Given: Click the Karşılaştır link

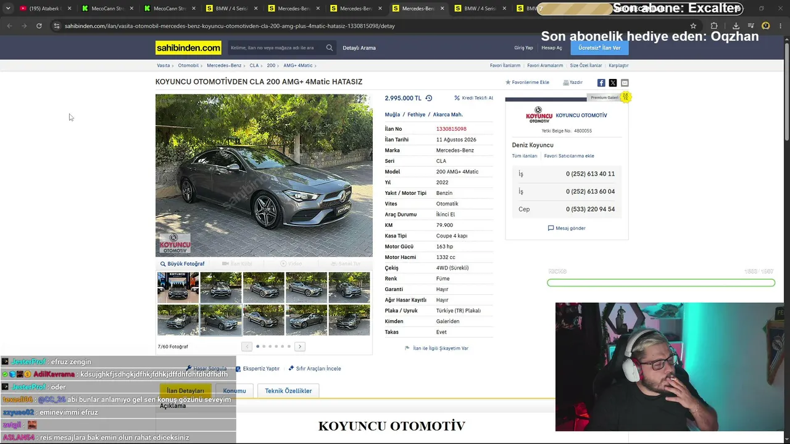Looking at the screenshot, I should [618, 65].
